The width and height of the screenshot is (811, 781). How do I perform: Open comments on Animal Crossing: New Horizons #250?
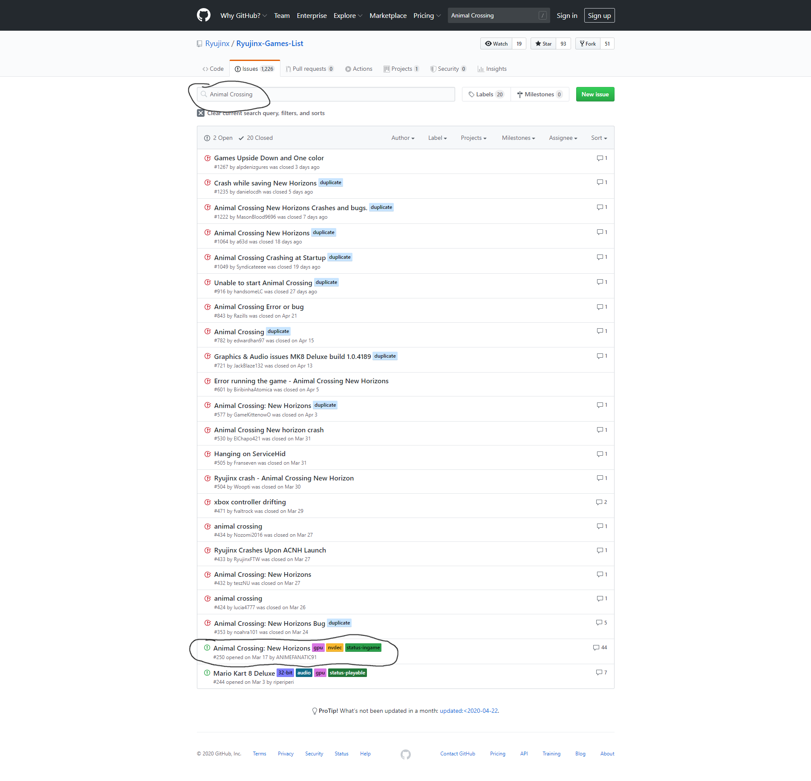[600, 648]
